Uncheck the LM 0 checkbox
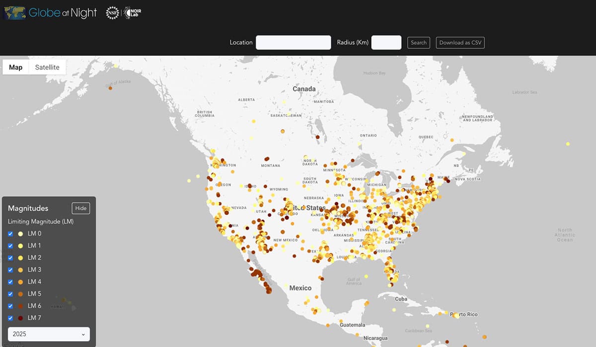The height and width of the screenshot is (347, 596). point(10,234)
